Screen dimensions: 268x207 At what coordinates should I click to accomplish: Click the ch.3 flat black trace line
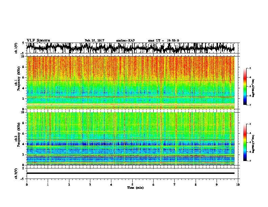click(131, 173)
